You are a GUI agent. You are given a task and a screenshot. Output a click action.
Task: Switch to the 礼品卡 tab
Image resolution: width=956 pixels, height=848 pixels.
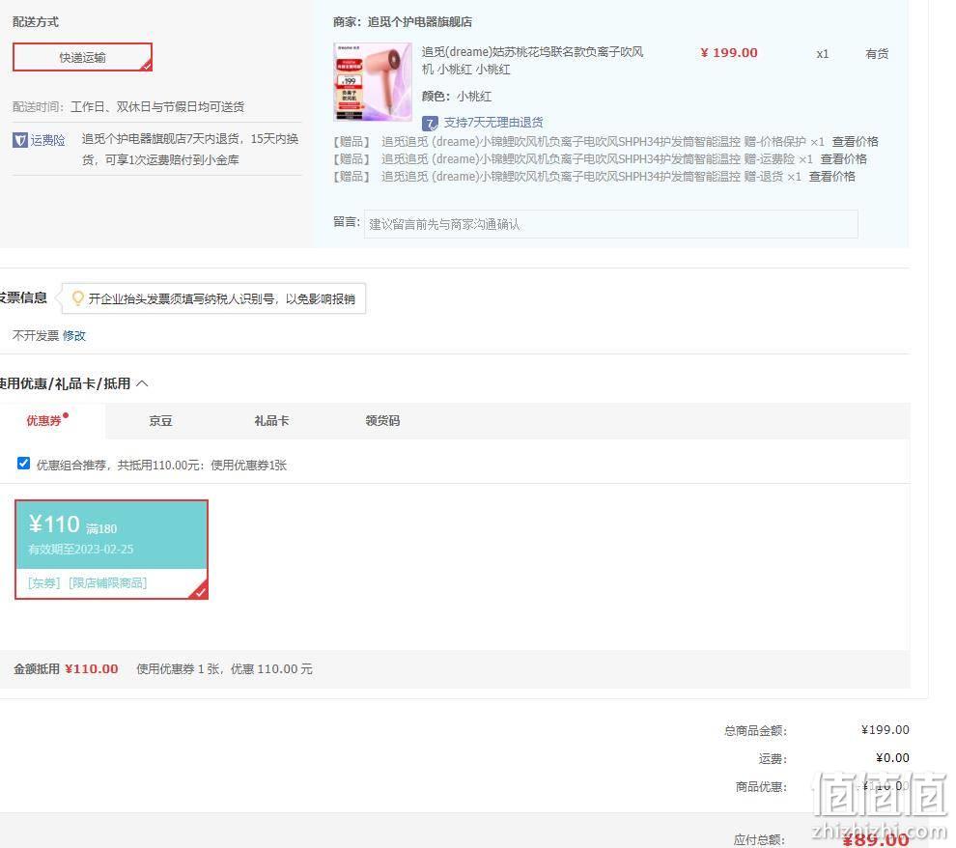click(x=271, y=421)
